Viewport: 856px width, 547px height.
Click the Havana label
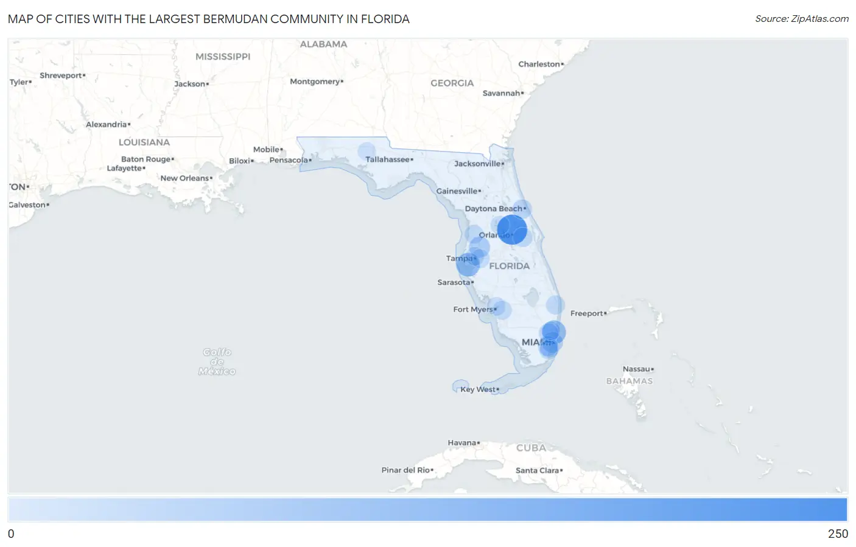461,442
